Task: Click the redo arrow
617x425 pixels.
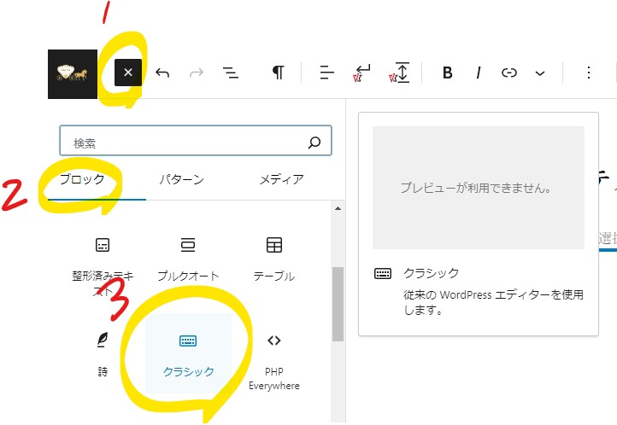Action: (x=197, y=73)
